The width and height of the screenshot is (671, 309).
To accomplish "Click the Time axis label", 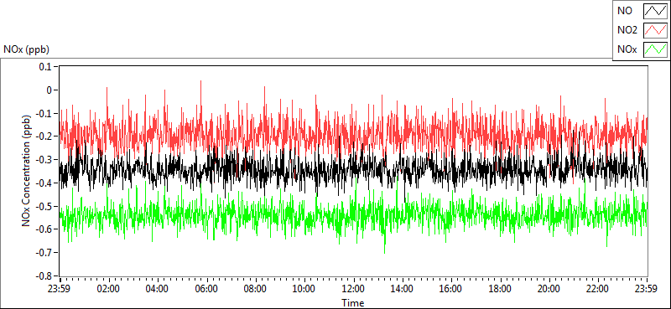I will coord(353,303).
